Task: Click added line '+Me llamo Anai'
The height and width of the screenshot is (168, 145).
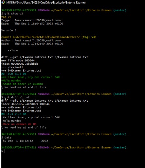Action: tap(30, 77)
